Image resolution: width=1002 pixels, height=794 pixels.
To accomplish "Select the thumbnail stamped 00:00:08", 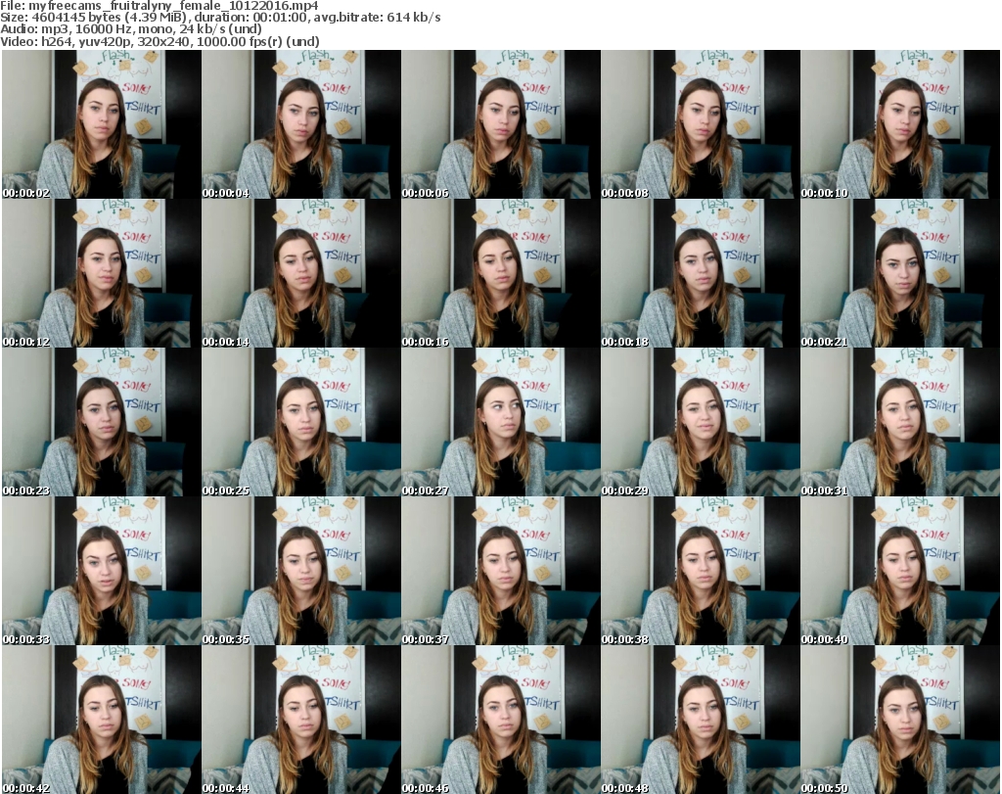I will pos(701,124).
